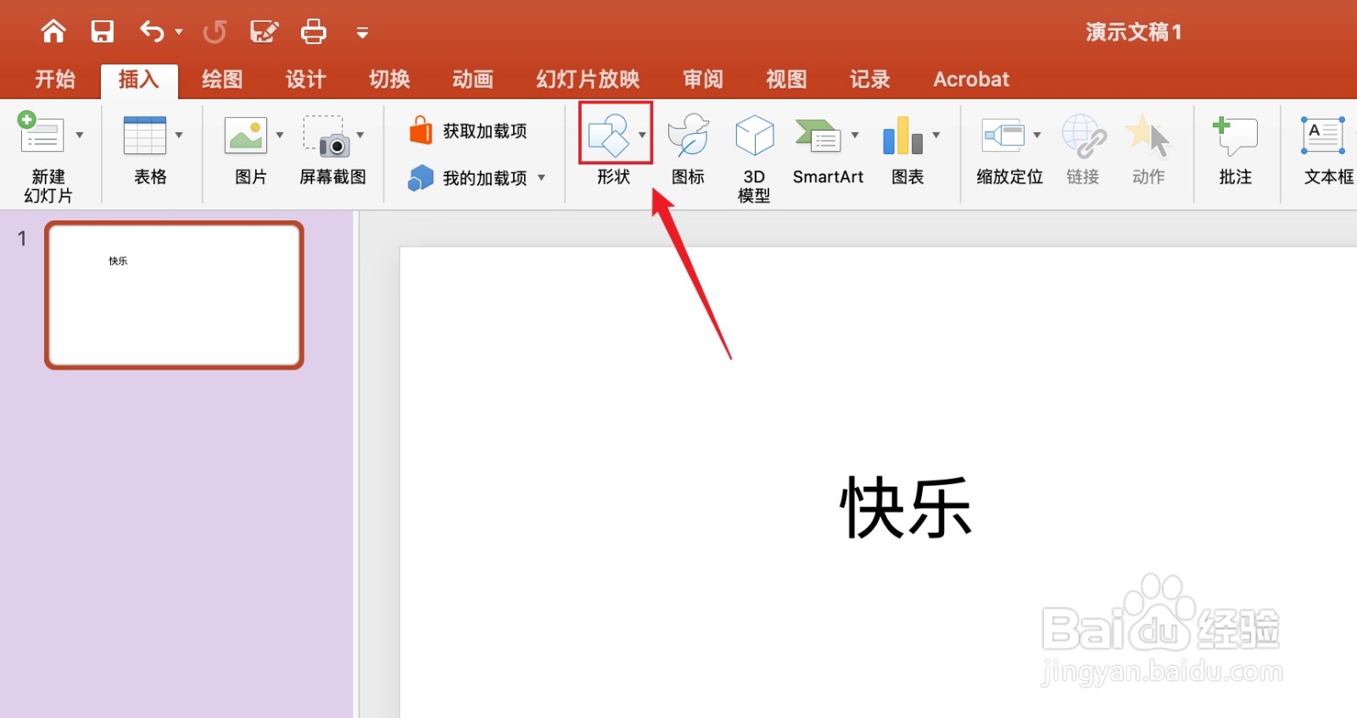
Task: Click the 缩放定位 zoom icon
Action: tap(1003, 135)
